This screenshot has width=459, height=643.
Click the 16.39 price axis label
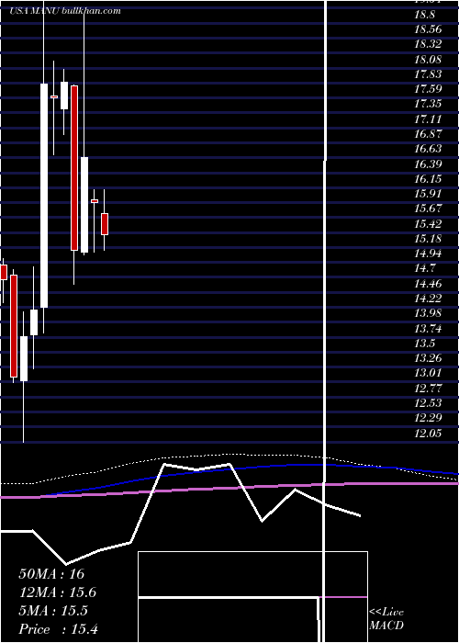coord(428,164)
